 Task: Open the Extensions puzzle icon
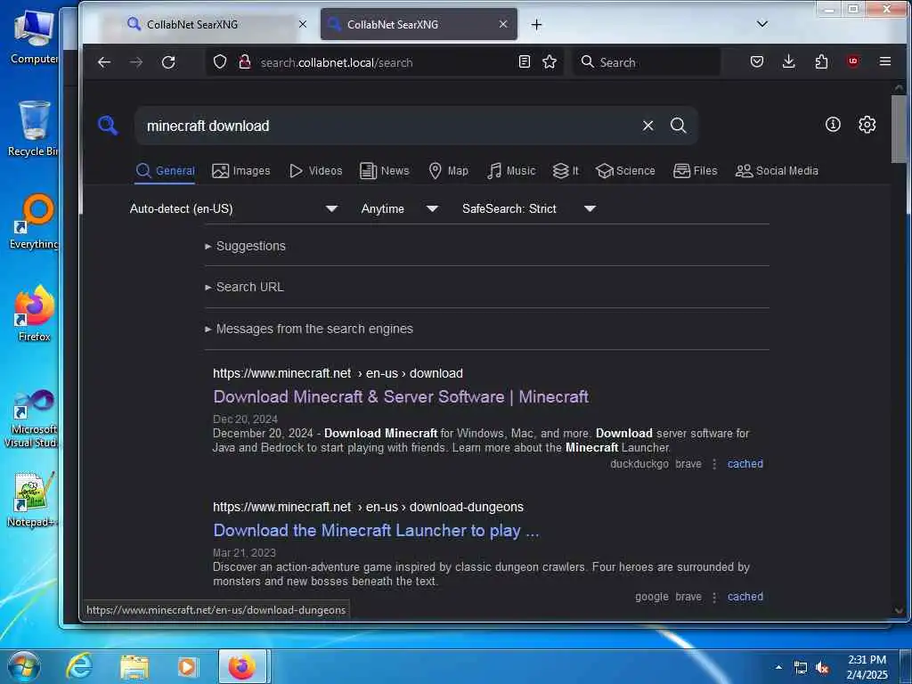821,61
